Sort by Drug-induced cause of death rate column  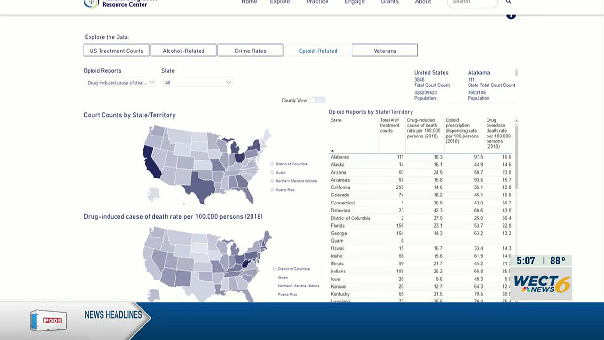coord(424,128)
